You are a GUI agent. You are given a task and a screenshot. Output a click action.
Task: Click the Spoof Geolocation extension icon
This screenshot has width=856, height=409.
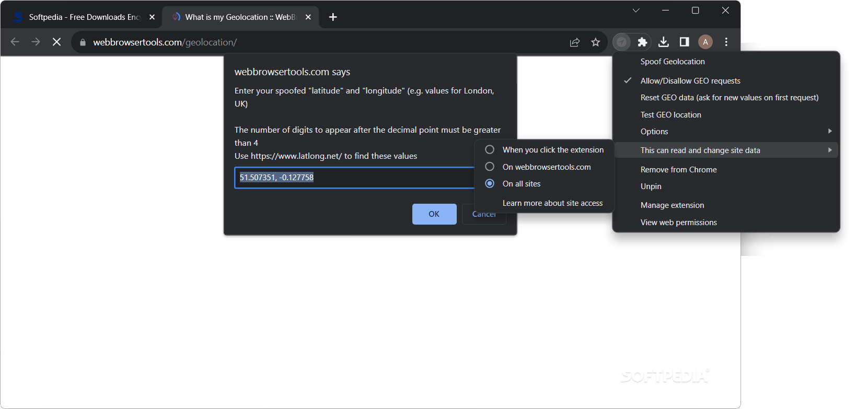[621, 42]
